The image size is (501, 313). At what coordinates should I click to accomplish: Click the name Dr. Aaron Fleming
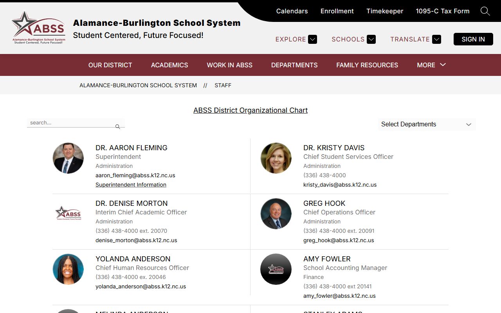[132, 148]
